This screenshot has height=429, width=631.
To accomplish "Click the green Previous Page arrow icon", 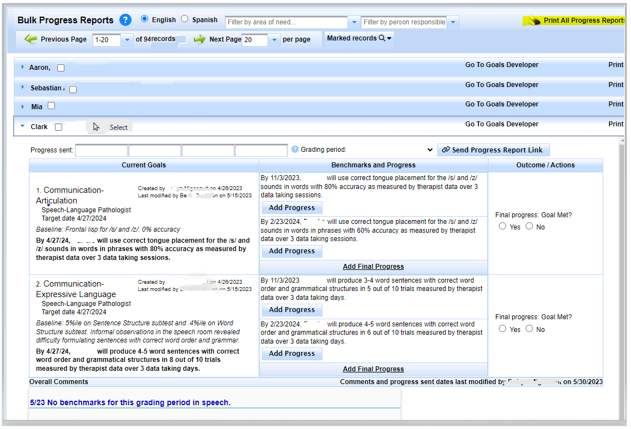I will 31,39.
